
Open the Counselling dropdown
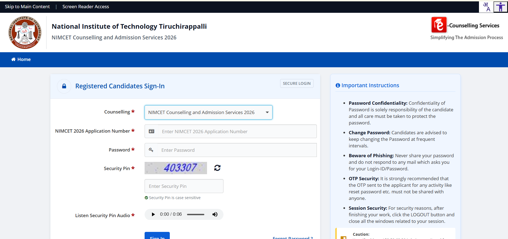tap(208, 112)
